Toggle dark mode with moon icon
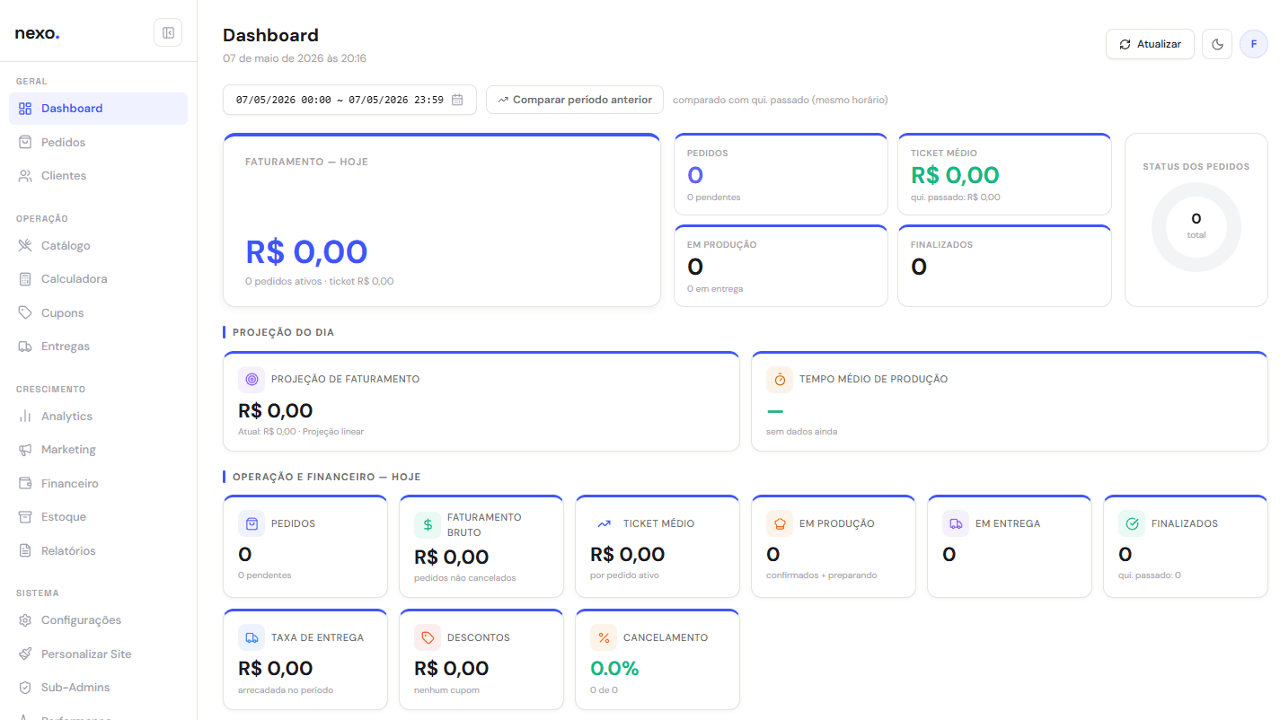Viewport: 1280px width, 720px height. (1217, 44)
